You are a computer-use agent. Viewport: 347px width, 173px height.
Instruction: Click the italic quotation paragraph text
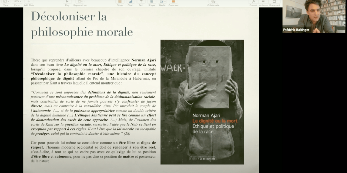(x=93, y=112)
